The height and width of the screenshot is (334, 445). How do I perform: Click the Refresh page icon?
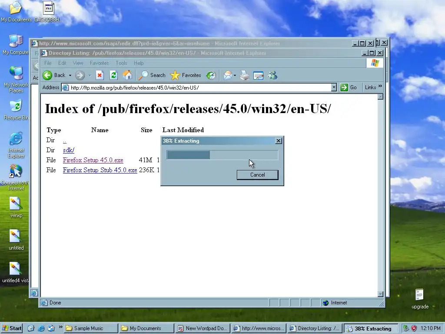(113, 75)
